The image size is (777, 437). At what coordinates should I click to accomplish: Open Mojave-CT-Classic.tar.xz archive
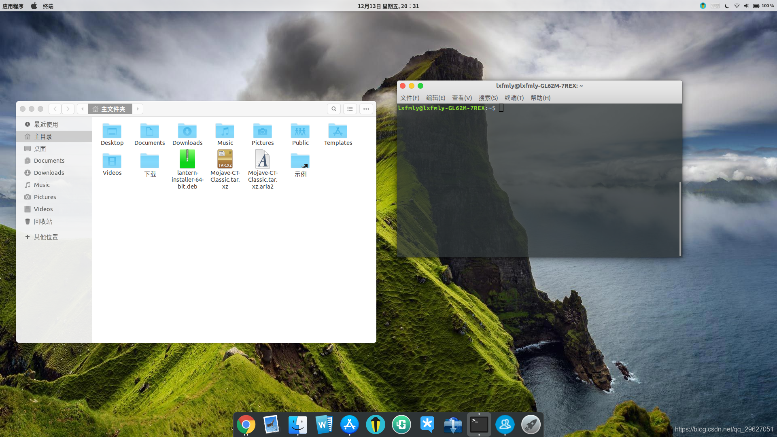point(225,160)
